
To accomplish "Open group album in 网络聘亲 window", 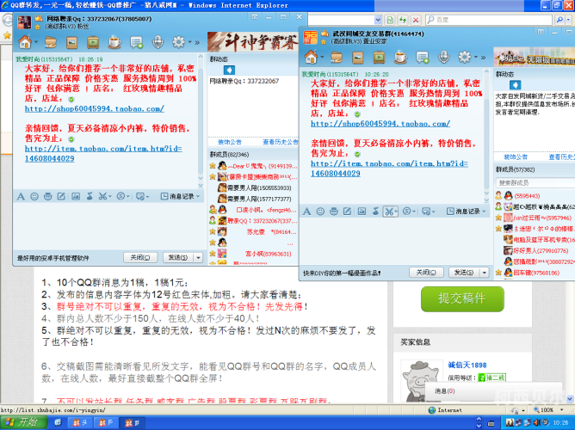I will coord(71,43).
